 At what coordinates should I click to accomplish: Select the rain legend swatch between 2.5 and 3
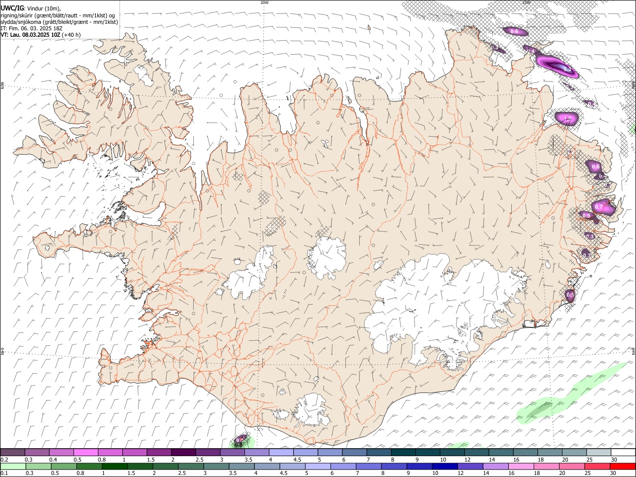click(191, 466)
